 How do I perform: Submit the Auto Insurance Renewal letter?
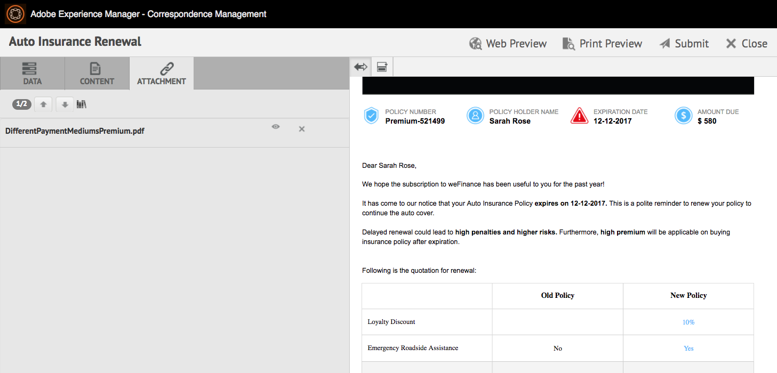tap(684, 44)
